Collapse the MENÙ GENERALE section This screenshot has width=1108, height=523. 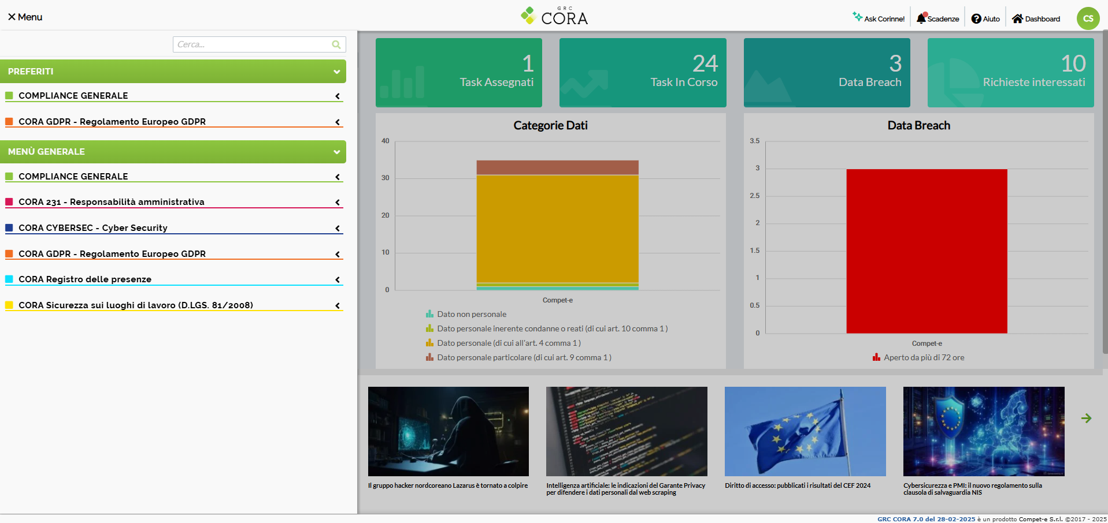(x=336, y=152)
